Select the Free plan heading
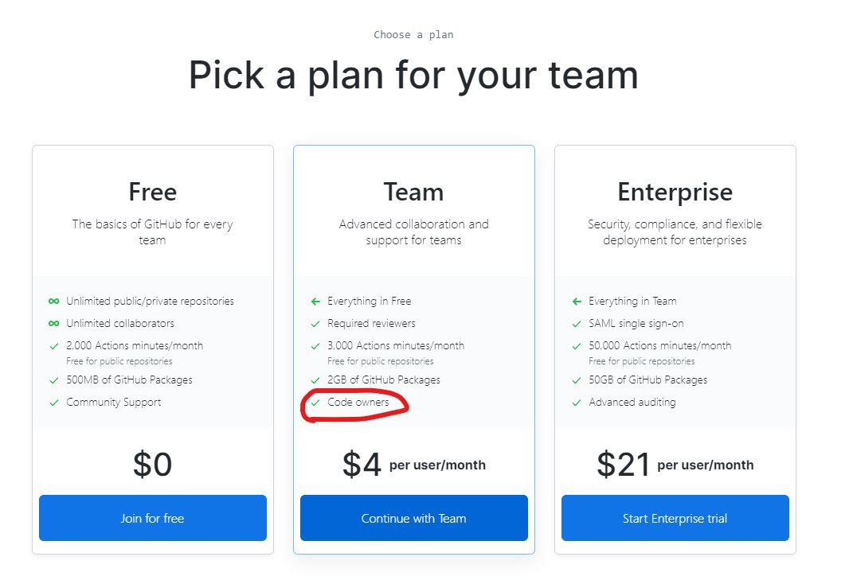Viewport: 849px width, 580px height. (152, 192)
